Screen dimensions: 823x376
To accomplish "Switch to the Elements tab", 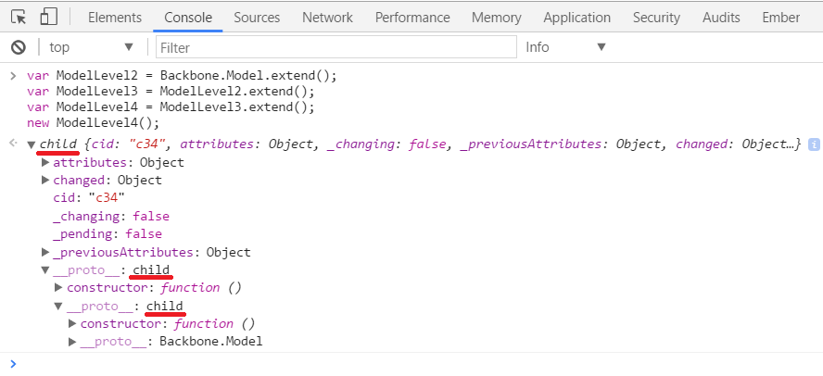I will (115, 18).
